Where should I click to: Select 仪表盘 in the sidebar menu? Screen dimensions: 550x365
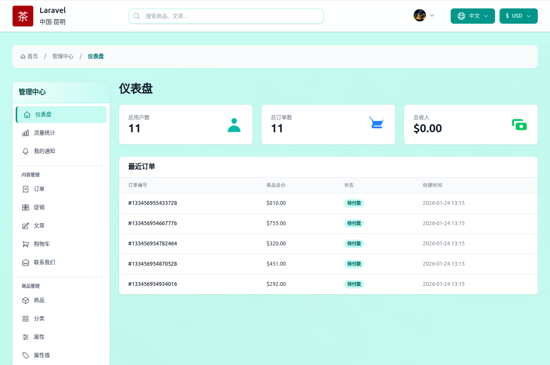44,114
